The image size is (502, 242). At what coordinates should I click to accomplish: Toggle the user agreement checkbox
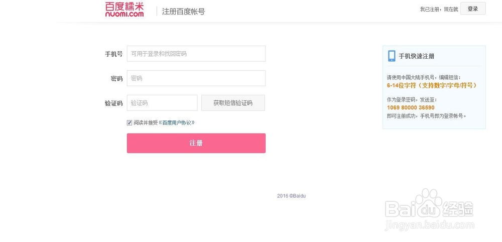coord(130,123)
